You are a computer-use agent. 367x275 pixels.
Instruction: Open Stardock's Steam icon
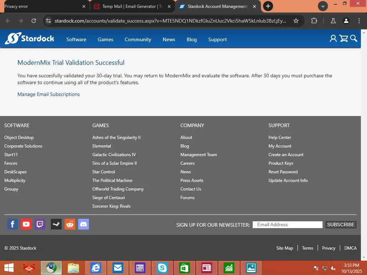[56, 224]
